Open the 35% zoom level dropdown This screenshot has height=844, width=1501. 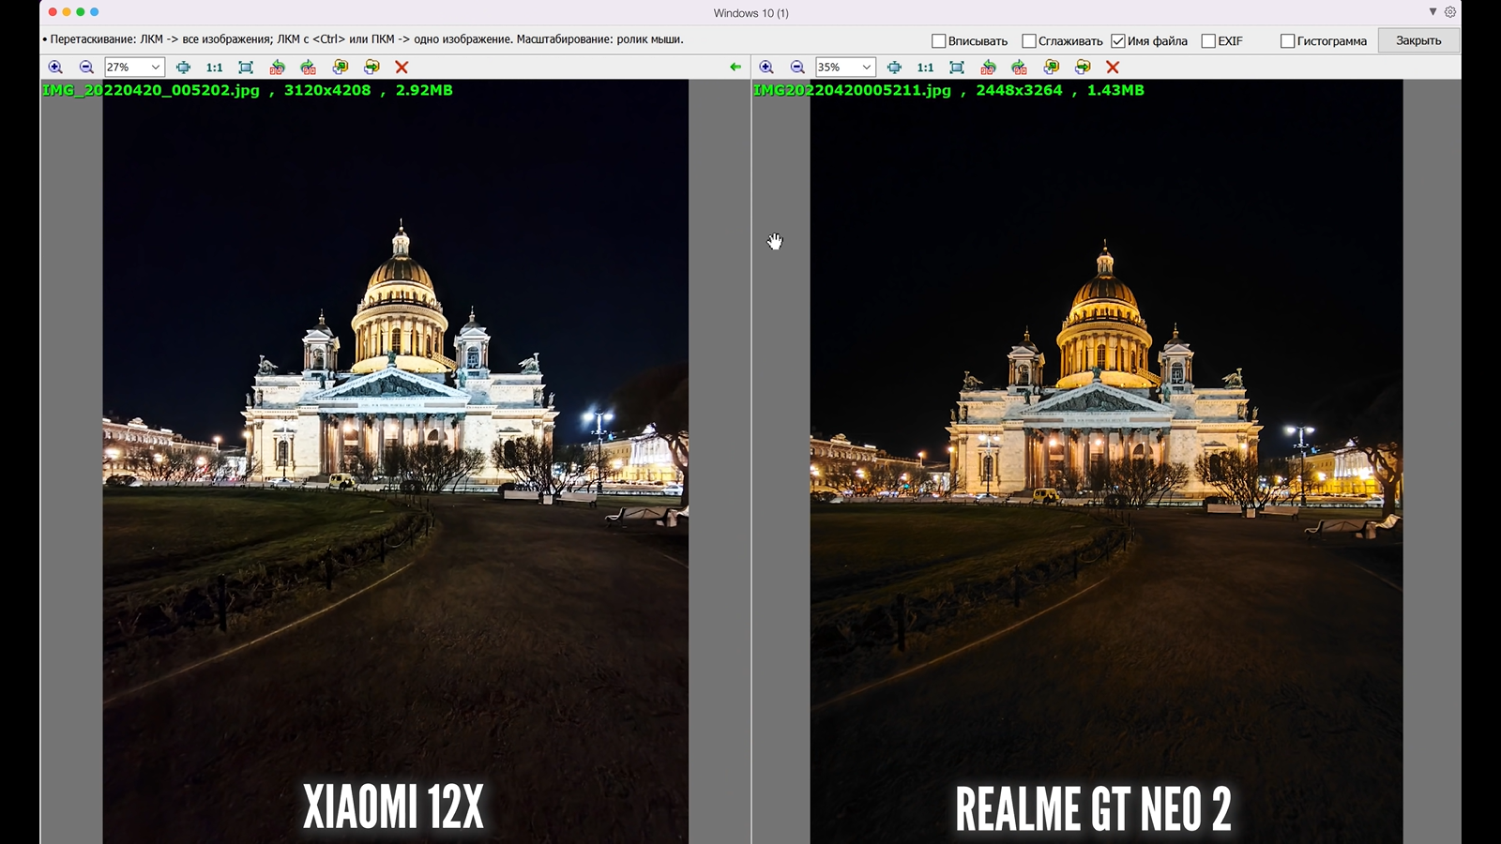pos(866,68)
